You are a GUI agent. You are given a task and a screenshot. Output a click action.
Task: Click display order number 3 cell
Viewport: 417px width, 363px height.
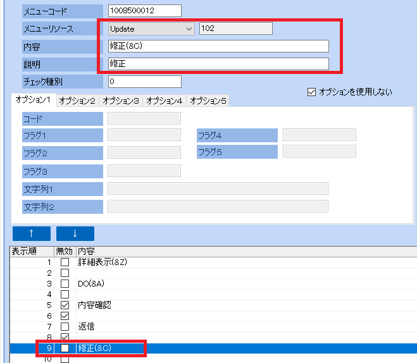[32, 284]
